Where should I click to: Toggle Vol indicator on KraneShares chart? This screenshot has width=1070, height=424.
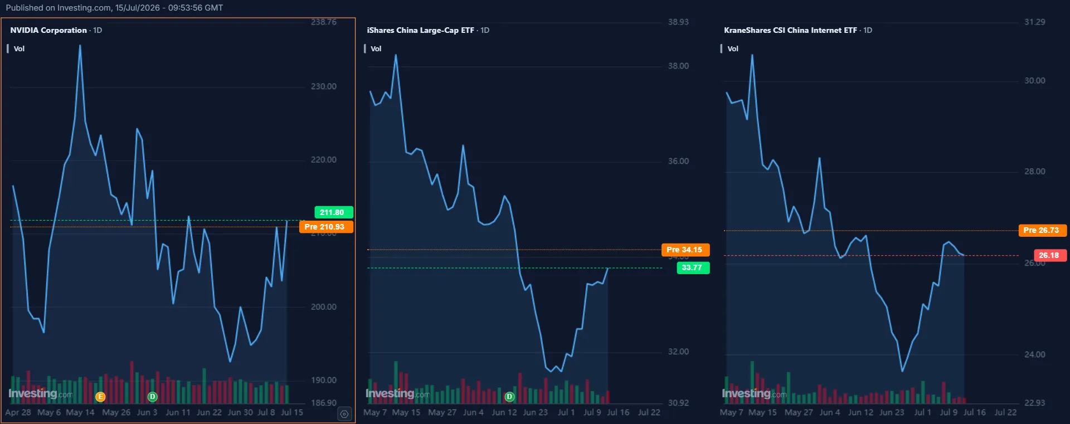coord(733,49)
